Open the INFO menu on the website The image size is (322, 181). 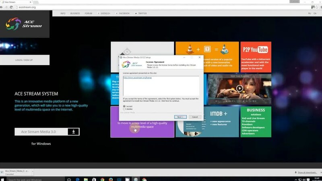[63, 13]
